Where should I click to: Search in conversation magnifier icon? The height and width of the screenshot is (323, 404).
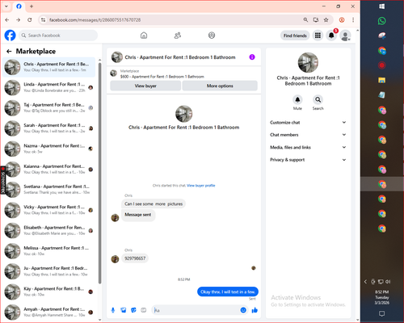click(318, 99)
